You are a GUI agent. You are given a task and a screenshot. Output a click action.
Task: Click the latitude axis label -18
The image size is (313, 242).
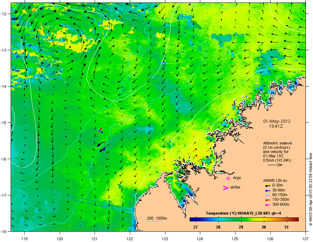(4, 231)
